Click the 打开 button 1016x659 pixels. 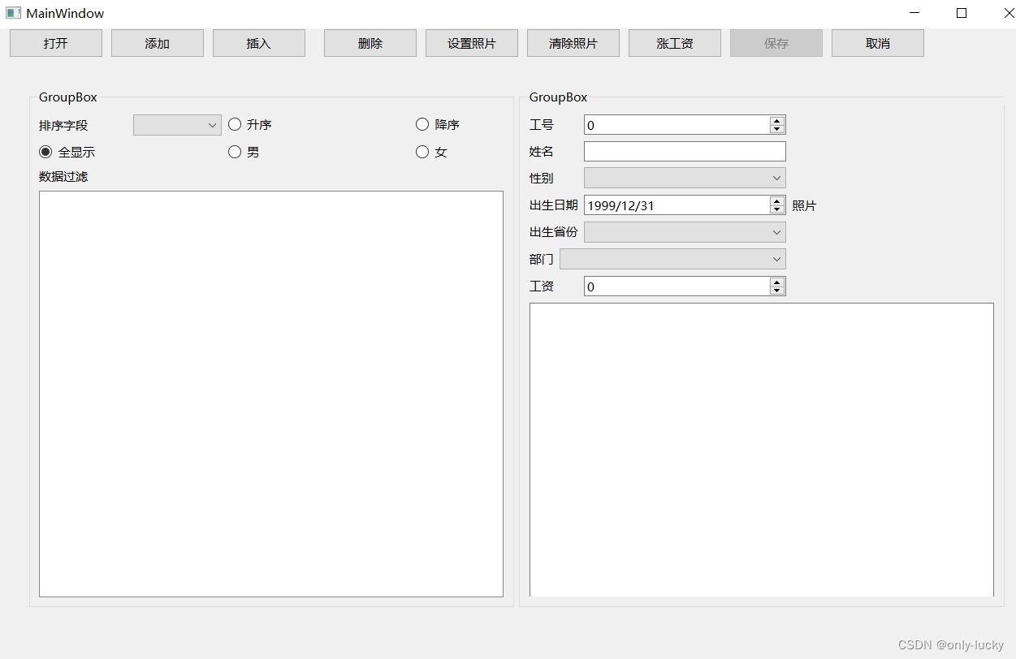point(56,43)
